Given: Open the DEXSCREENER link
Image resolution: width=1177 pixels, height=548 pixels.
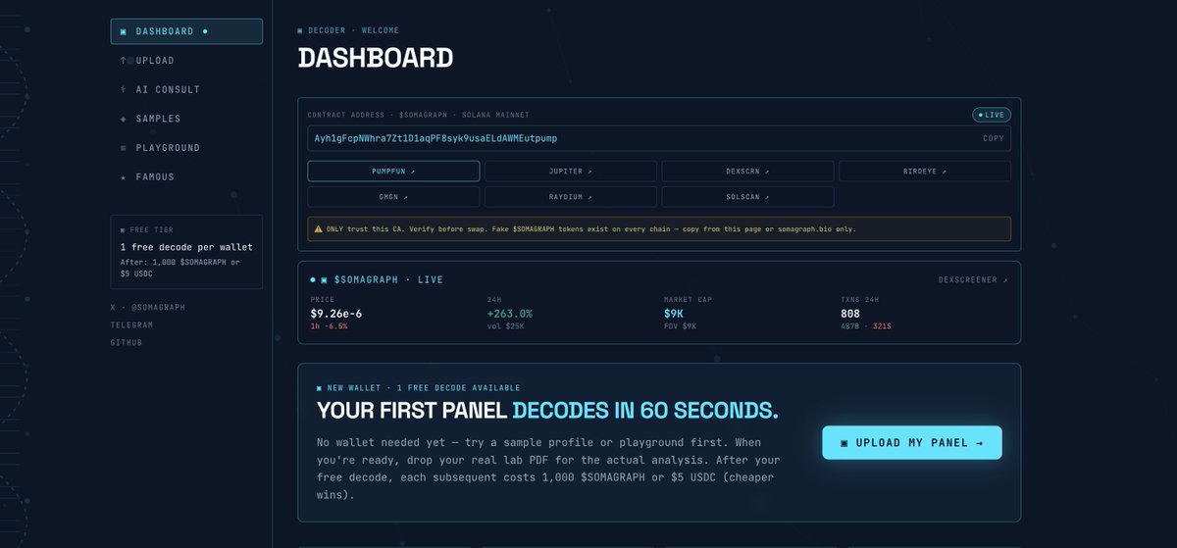Looking at the screenshot, I should 972,280.
